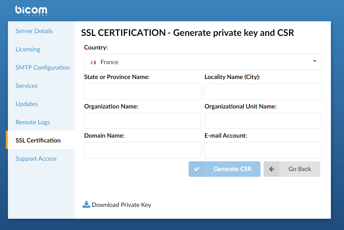This screenshot has height=230, width=344.
Task: Focus the E-mail Account input field
Action: pyautogui.click(x=263, y=150)
